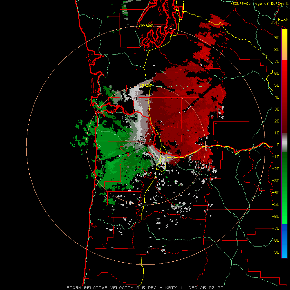The height and width of the screenshot is (290, 290).
Task: Click the 70 value on the velocity scale
Action: 277,62
